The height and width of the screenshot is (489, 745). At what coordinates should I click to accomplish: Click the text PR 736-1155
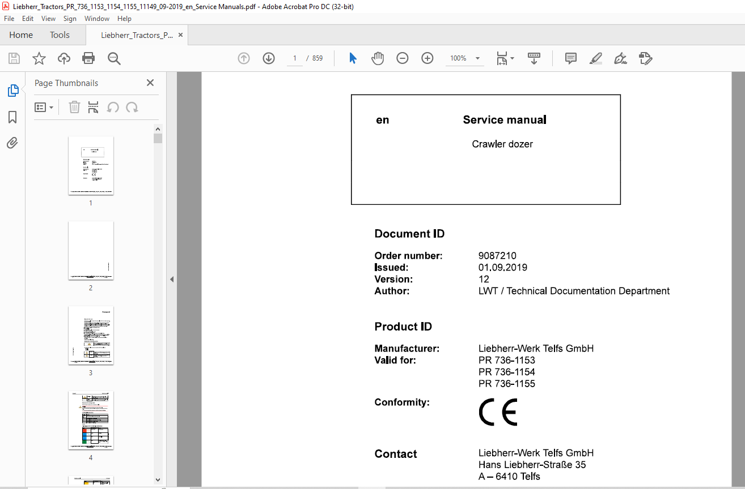pyautogui.click(x=507, y=384)
